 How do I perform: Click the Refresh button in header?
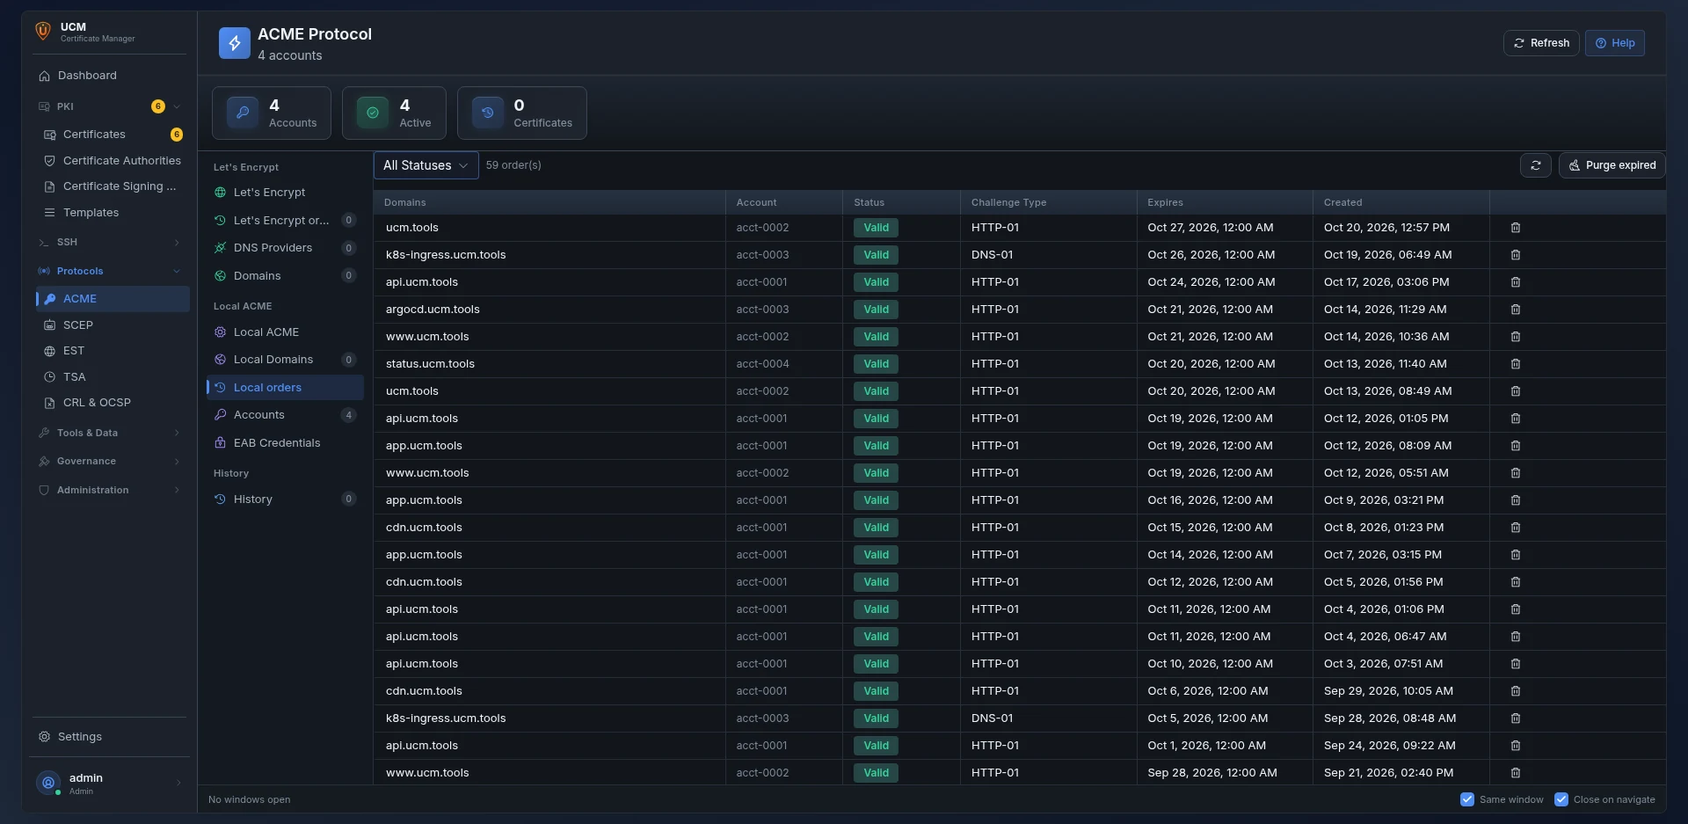(1541, 43)
